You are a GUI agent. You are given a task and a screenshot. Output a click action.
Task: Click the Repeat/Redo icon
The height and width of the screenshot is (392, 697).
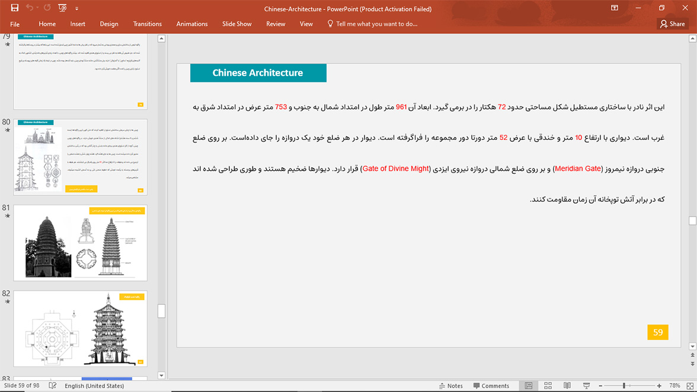(x=47, y=8)
